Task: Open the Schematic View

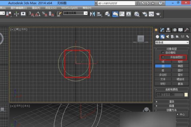Action: 129,14
